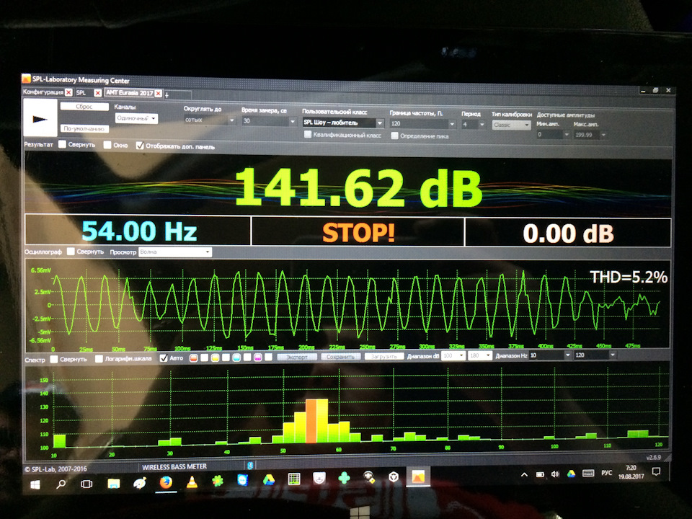Open the Windows Start menu

(x=35, y=483)
